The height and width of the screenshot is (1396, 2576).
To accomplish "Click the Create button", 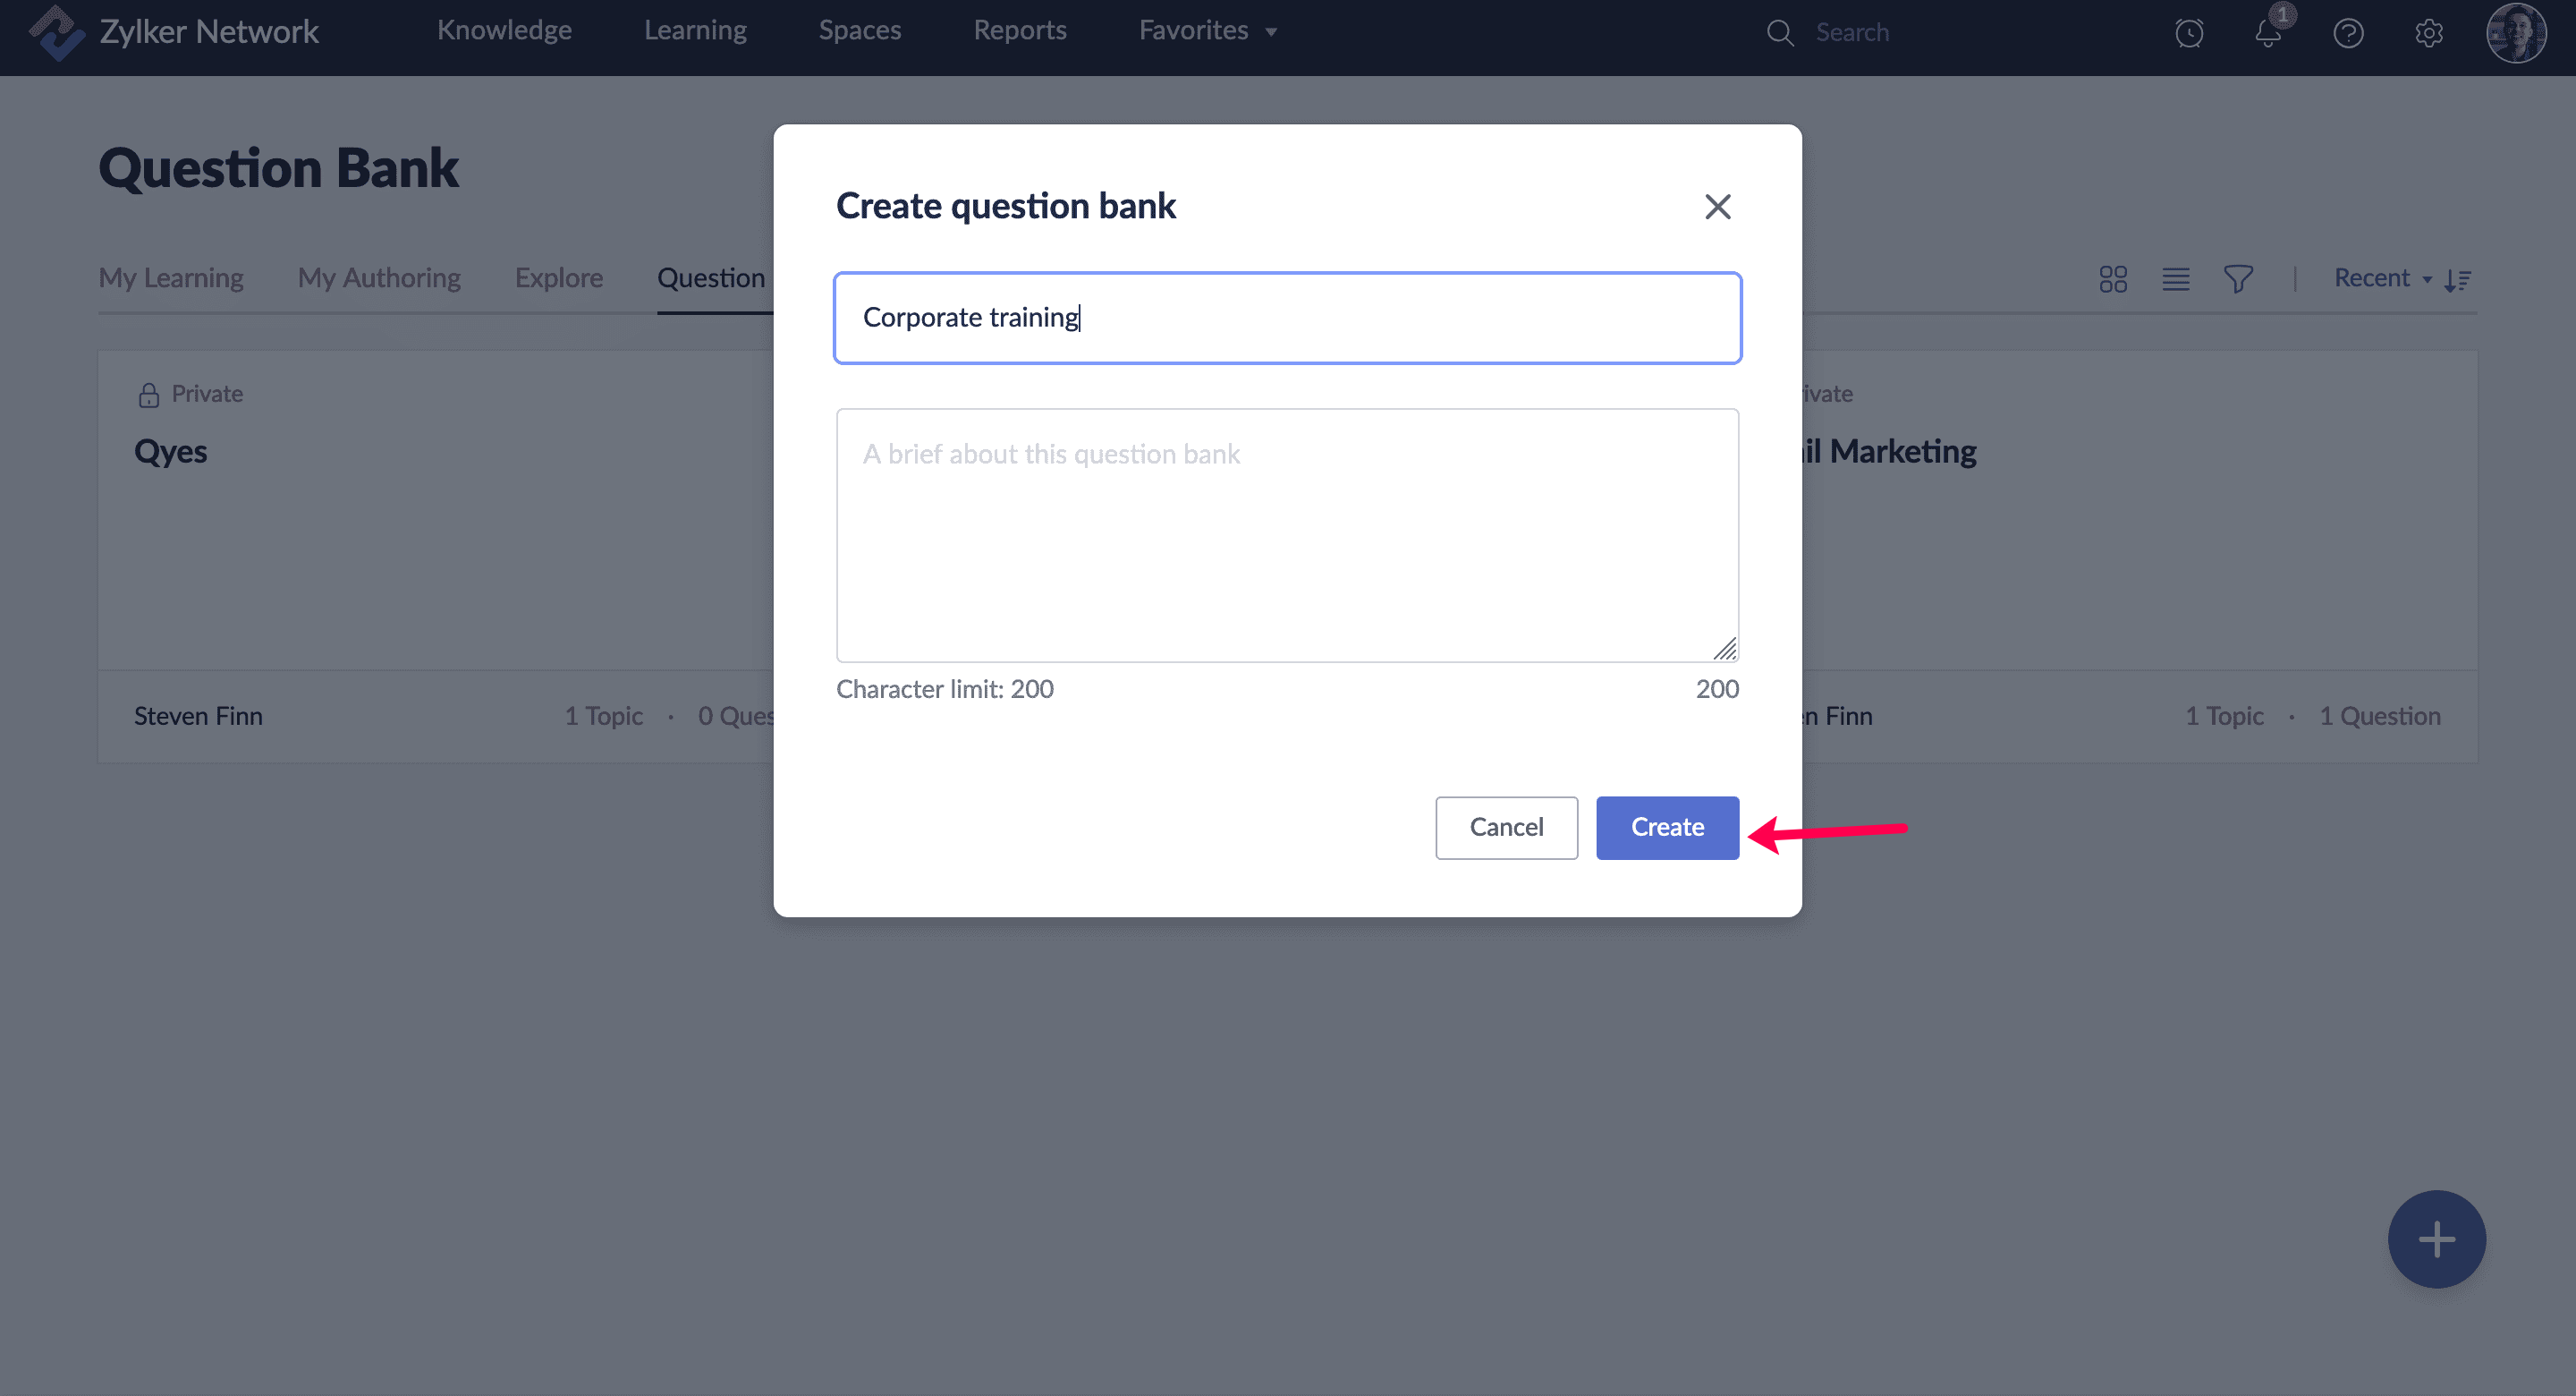I will point(1667,828).
